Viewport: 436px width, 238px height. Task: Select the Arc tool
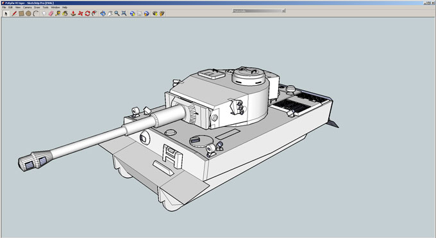pos(36,13)
